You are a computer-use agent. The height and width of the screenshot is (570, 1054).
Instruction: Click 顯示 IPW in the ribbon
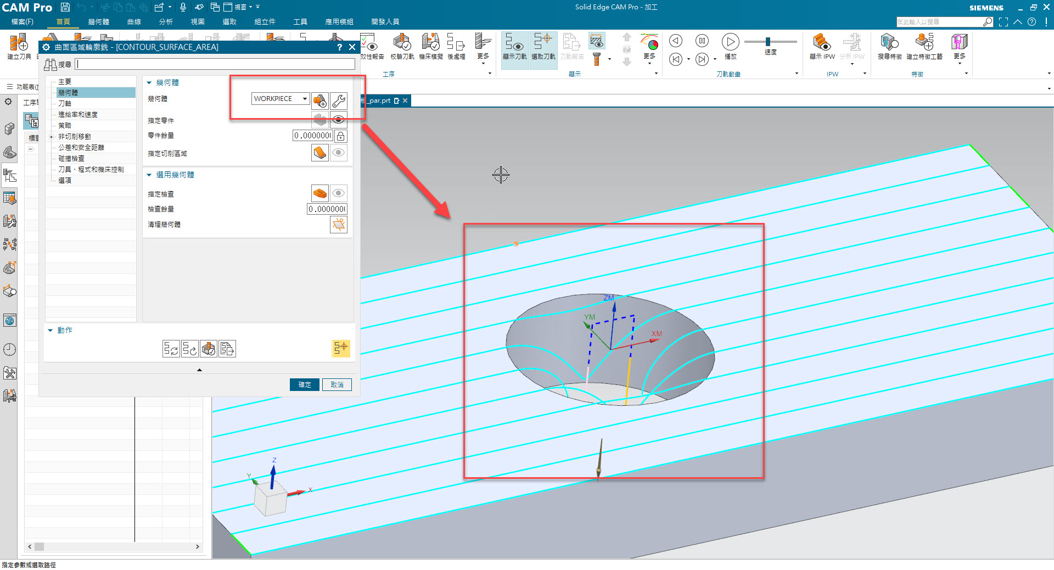pyautogui.click(x=822, y=46)
